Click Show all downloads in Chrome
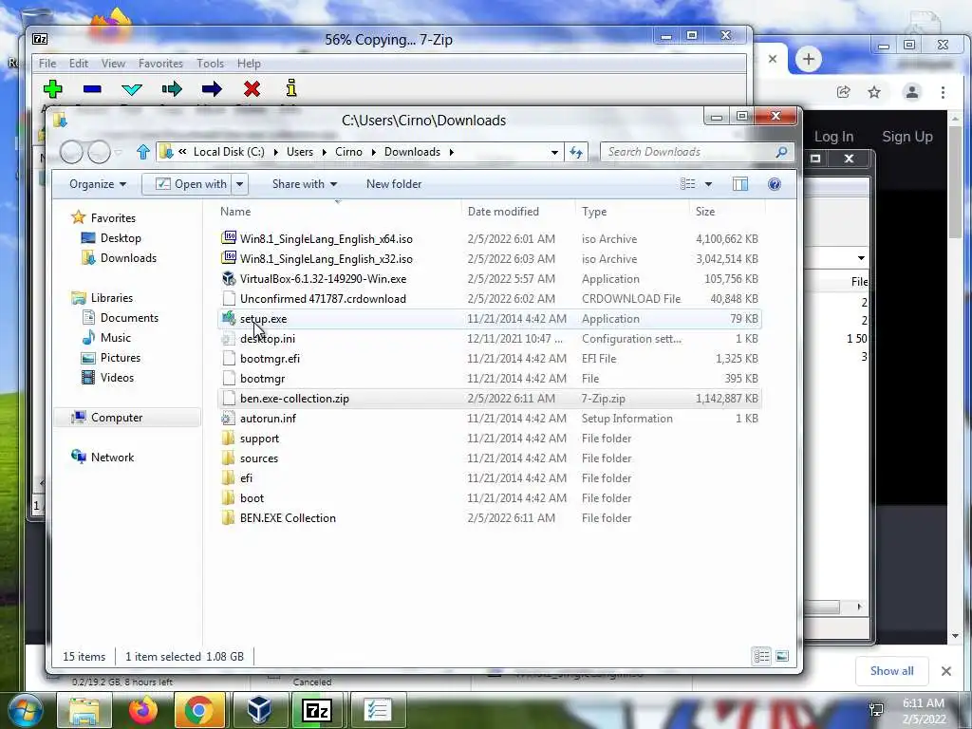972x729 pixels. click(x=891, y=671)
